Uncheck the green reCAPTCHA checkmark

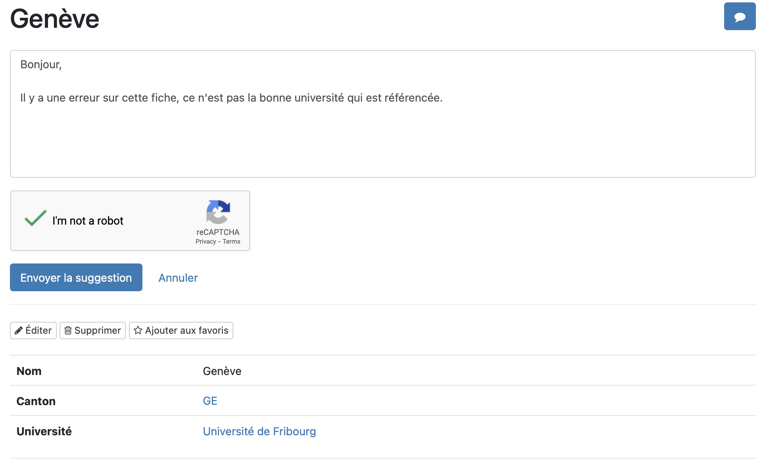pos(35,219)
